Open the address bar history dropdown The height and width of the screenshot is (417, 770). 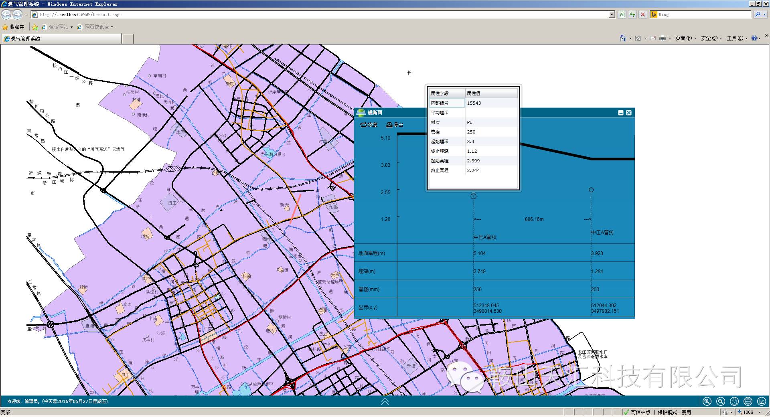pos(612,14)
